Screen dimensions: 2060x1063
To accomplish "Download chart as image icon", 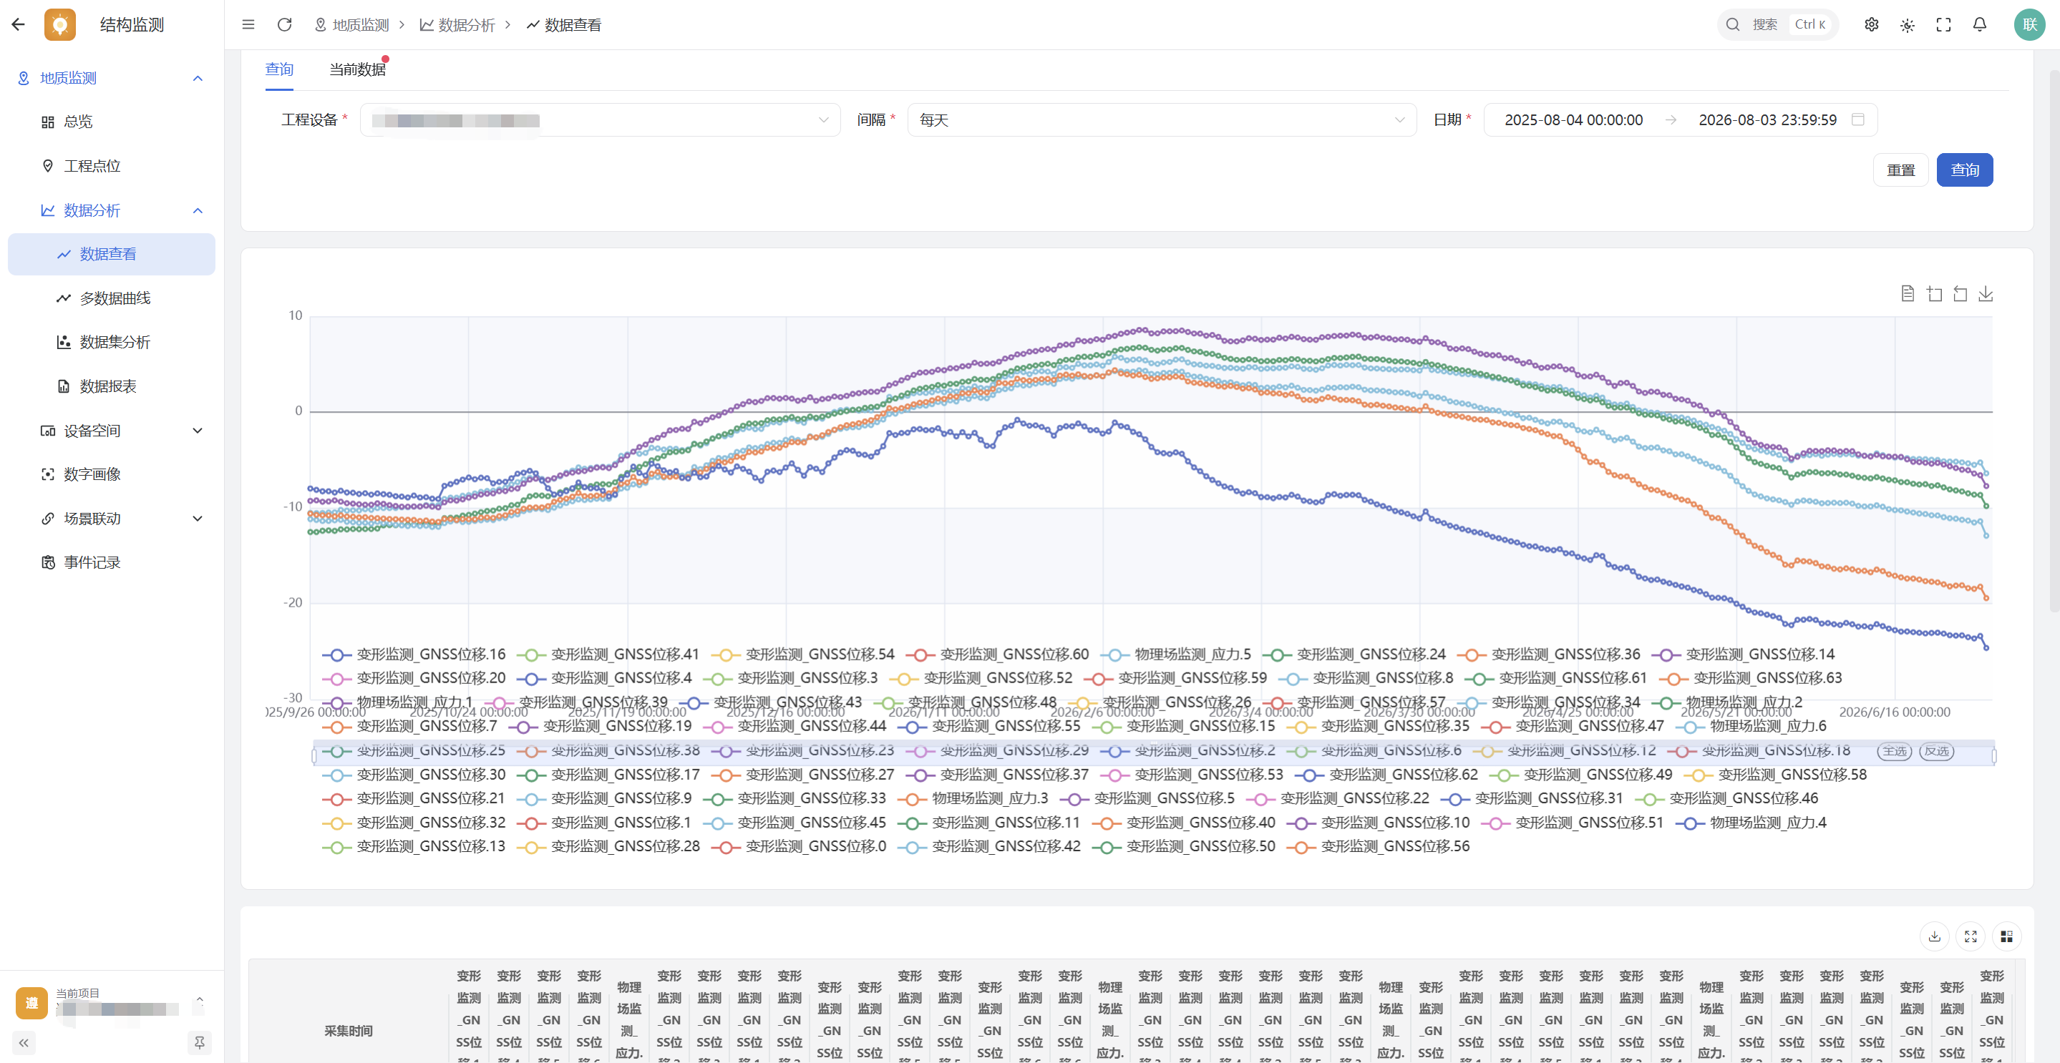I will coord(1986,294).
